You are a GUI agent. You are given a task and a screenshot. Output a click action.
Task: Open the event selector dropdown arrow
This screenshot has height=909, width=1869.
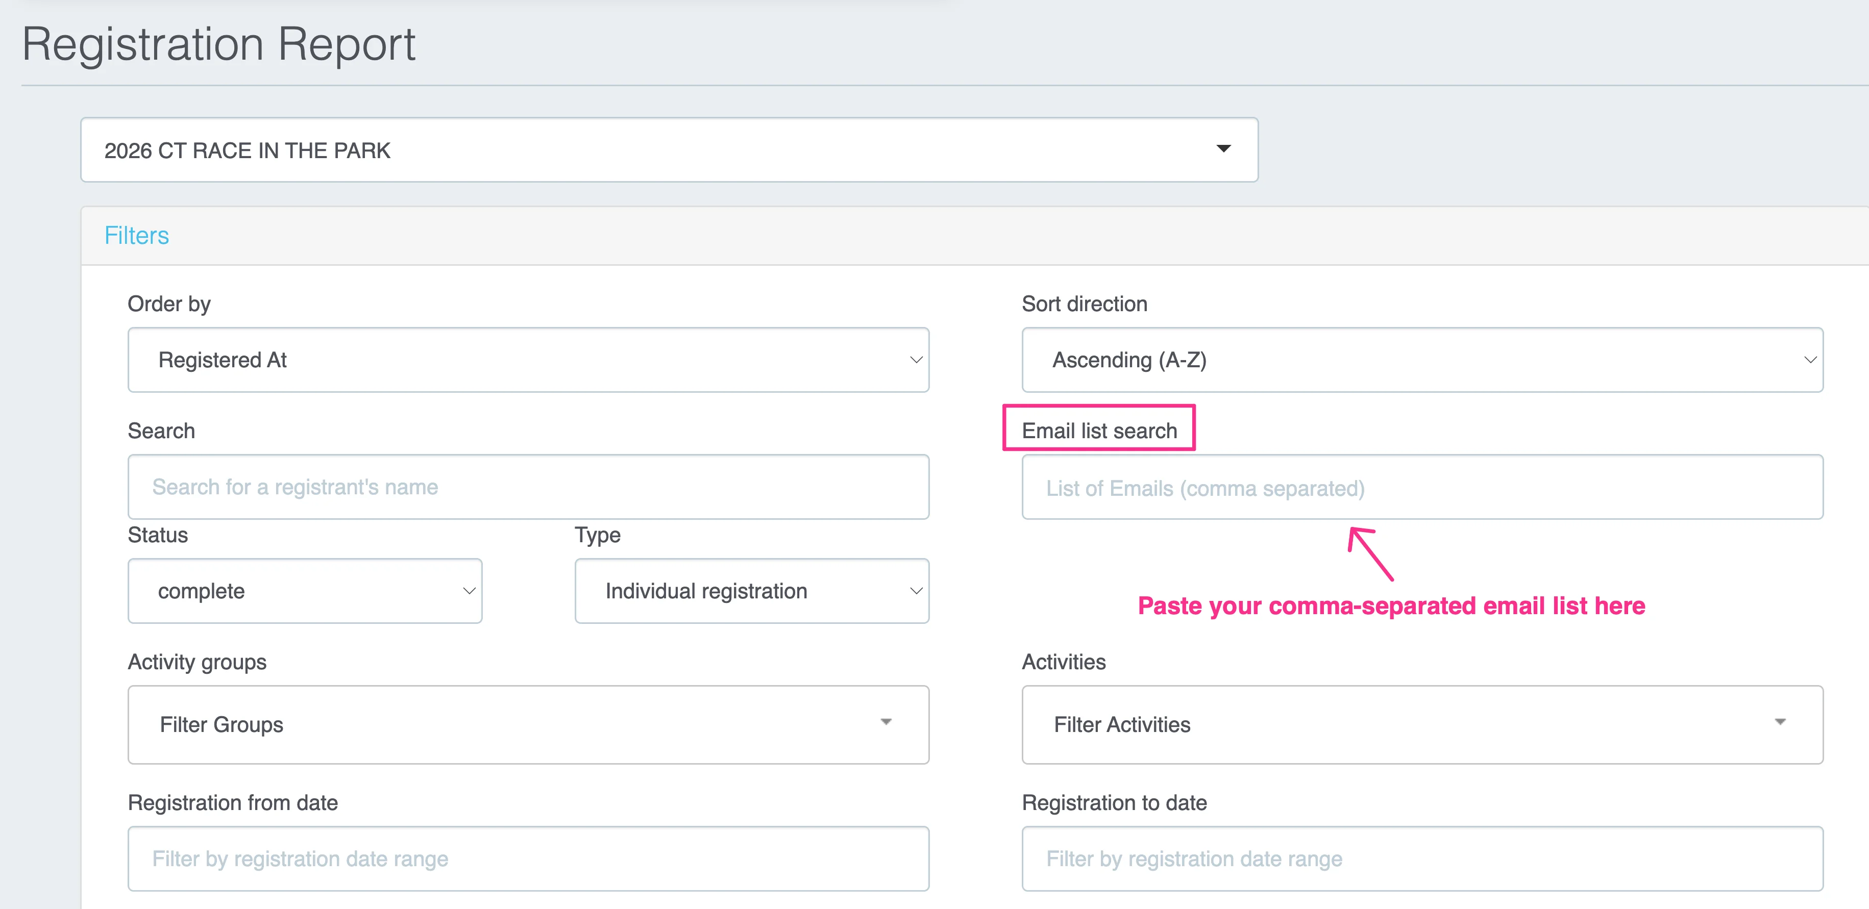1223,149
